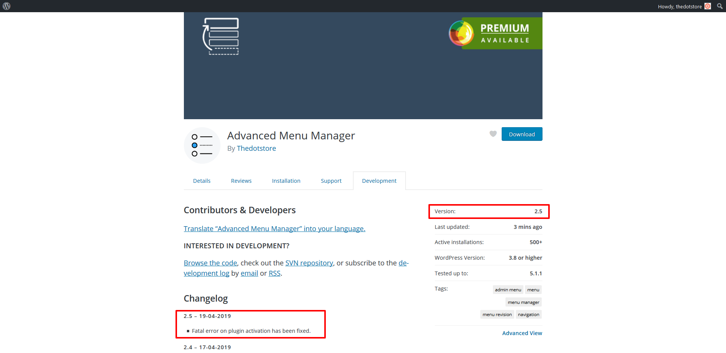Click the tested up to 5.1.1 value
This screenshot has width=726, height=353.
pyautogui.click(x=536, y=273)
